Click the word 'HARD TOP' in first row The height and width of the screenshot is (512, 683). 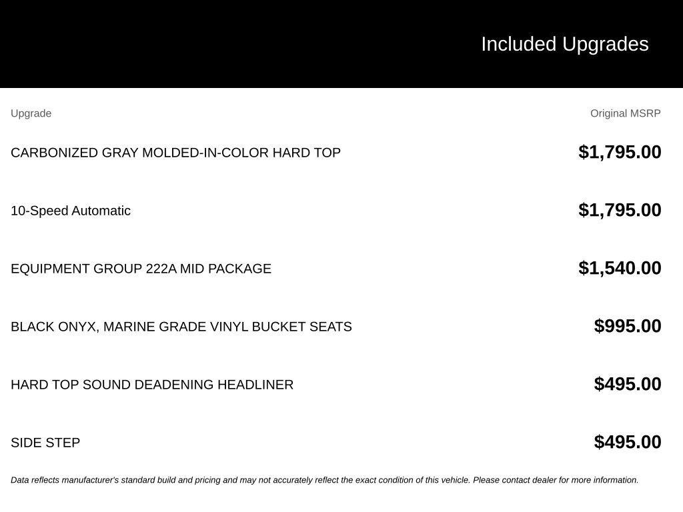point(306,153)
